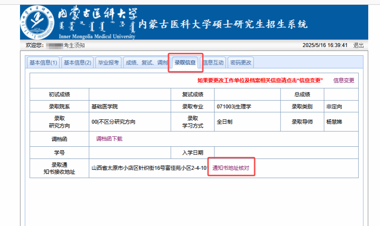380x226 pixels.
Task: Click the date and time display
Action: [x=325, y=45]
